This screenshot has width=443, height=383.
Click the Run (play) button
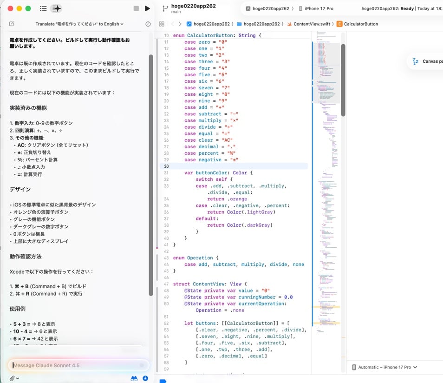click(x=147, y=8)
